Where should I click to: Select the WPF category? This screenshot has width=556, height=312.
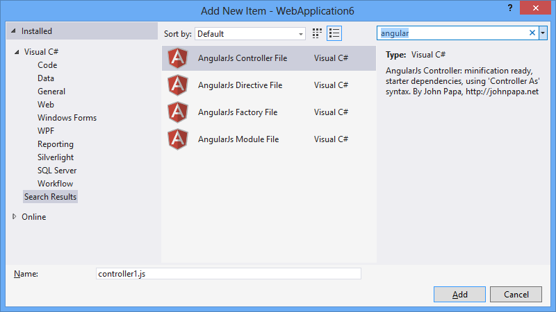click(x=46, y=131)
